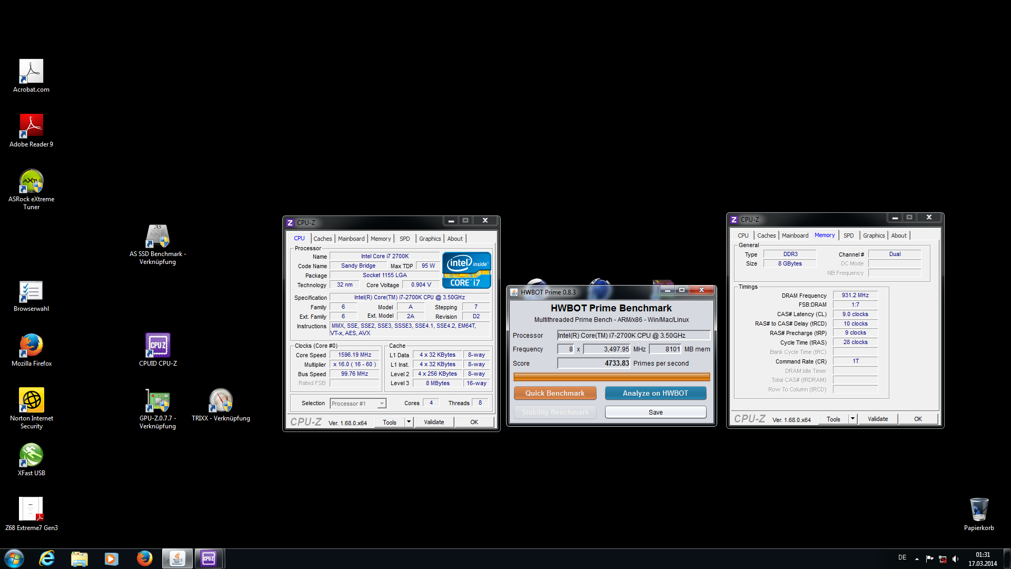
Task: Click Show desktop strip at taskbar end
Action: [1007, 558]
